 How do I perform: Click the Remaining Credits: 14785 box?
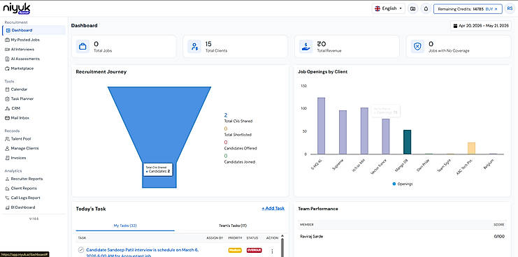pyautogui.click(x=468, y=9)
